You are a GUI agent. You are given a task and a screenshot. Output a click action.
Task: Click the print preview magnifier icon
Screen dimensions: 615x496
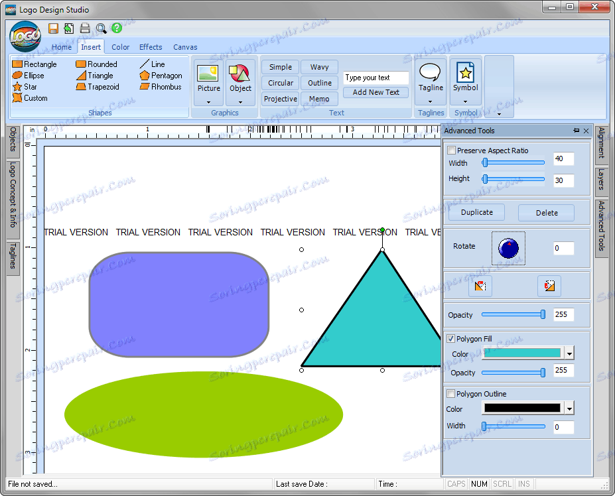pyautogui.click(x=101, y=29)
